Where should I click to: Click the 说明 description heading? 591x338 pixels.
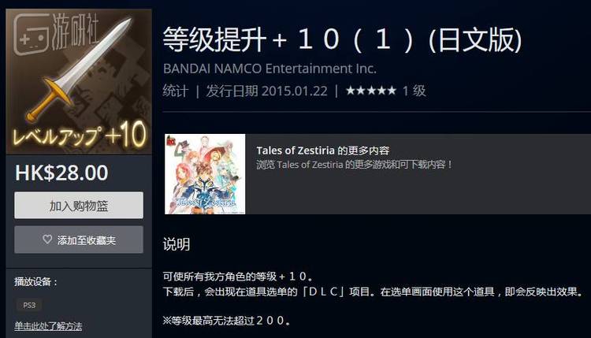pyautogui.click(x=177, y=244)
